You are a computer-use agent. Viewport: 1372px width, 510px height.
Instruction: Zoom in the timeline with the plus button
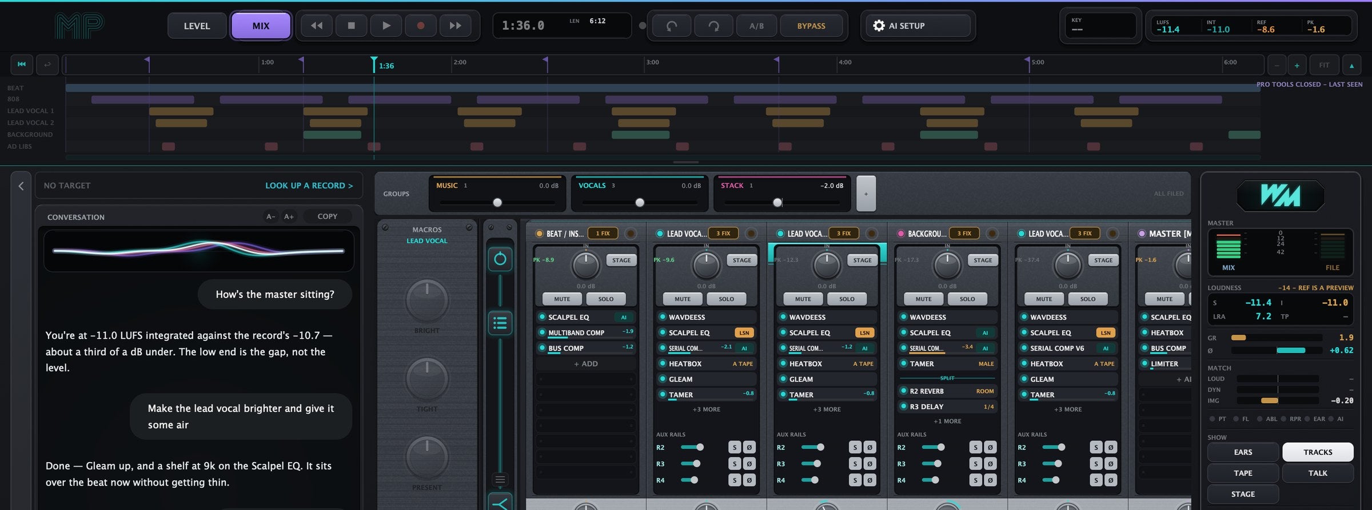(1297, 65)
